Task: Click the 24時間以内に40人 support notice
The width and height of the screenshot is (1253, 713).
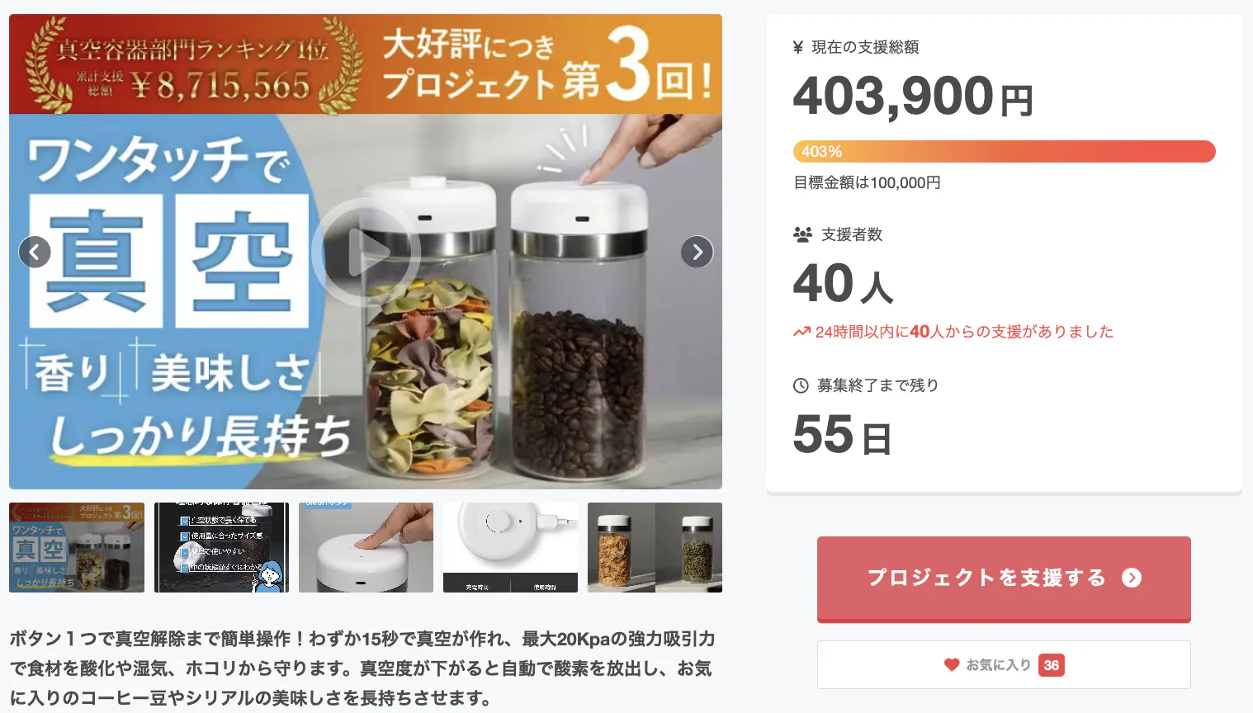Action: tap(953, 332)
